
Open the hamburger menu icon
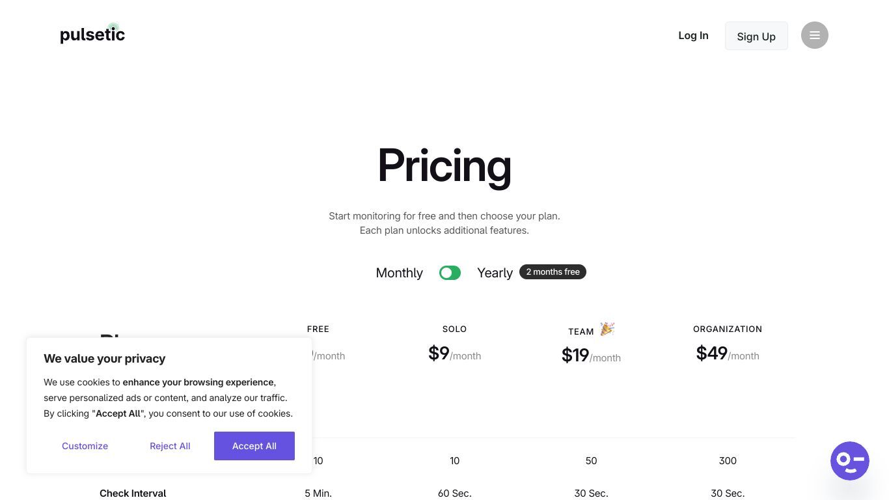point(814,35)
